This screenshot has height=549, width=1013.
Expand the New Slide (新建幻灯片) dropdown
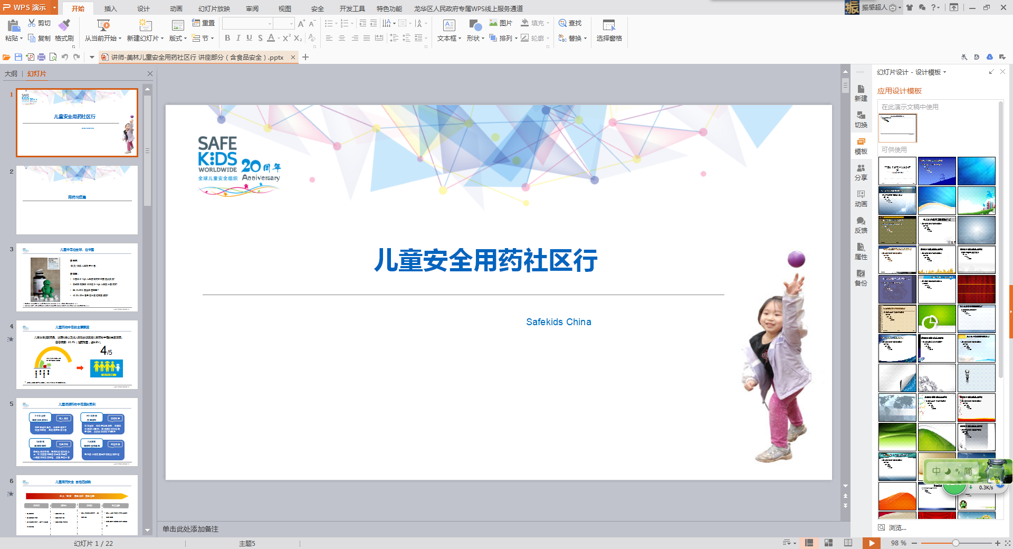click(x=163, y=39)
